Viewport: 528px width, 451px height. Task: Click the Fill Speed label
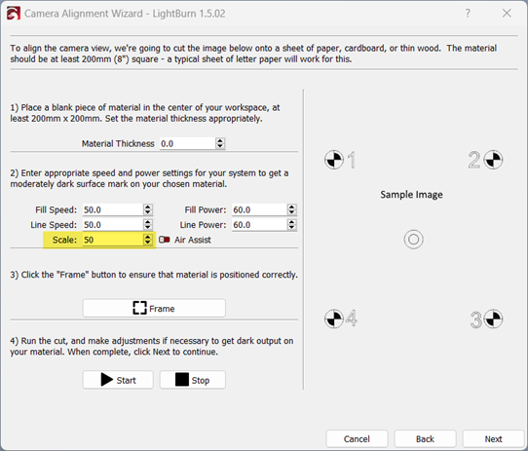(57, 209)
